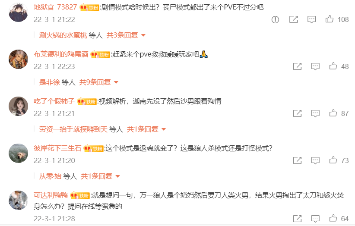Expand 共1条回复 under 劳资一抬手就摸嘚到天
The width and height of the screenshot is (355, 226).
[146, 129]
